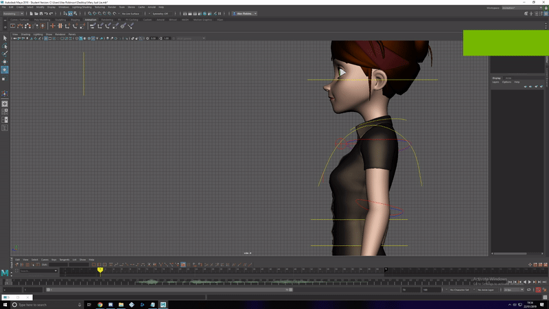Toggle viewport textured display icon

[x=93, y=38]
